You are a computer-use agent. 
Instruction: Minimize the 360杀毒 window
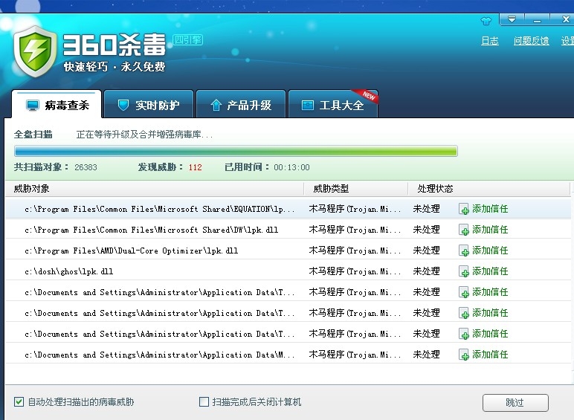click(x=537, y=19)
